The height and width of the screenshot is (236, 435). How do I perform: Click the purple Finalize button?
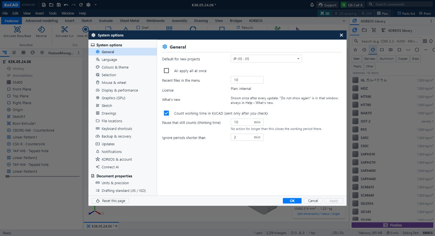click(392, 225)
